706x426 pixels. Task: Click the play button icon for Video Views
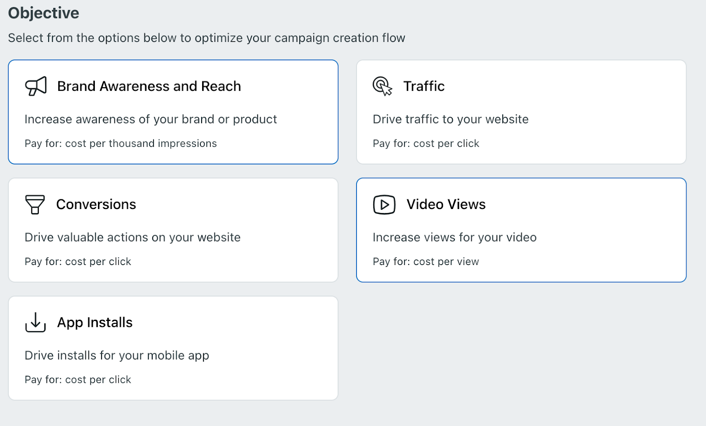point(384,205)
